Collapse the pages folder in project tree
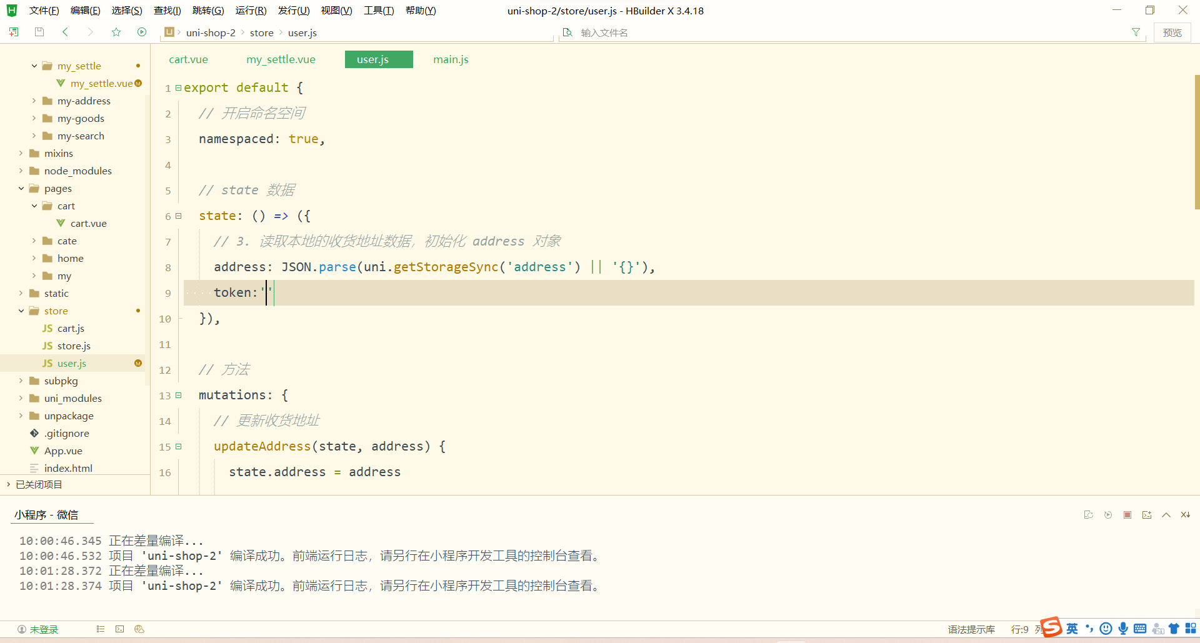 [x=21, y=188]
